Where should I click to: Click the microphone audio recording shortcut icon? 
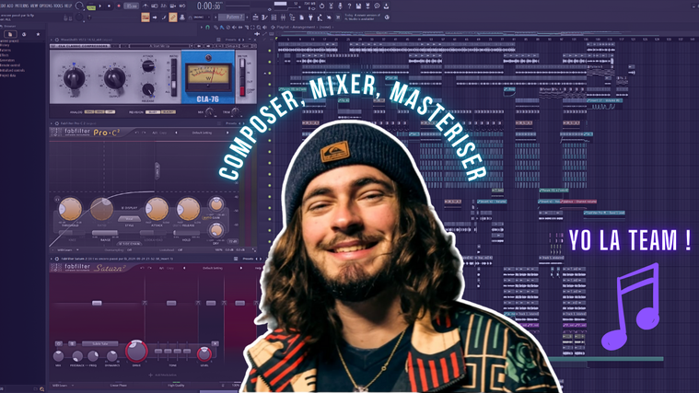coord(340,6)
